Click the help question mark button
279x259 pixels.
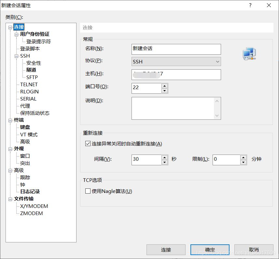tap(250, 5)
